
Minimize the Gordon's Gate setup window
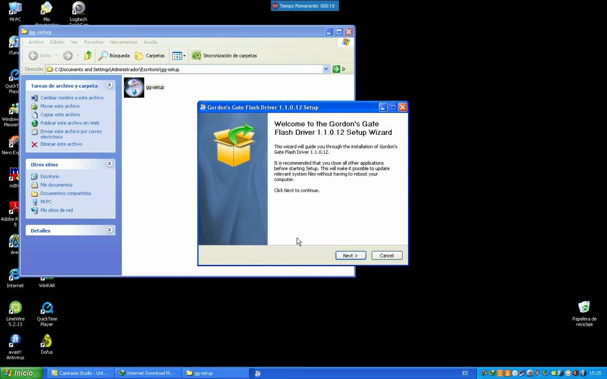point(383,107)
